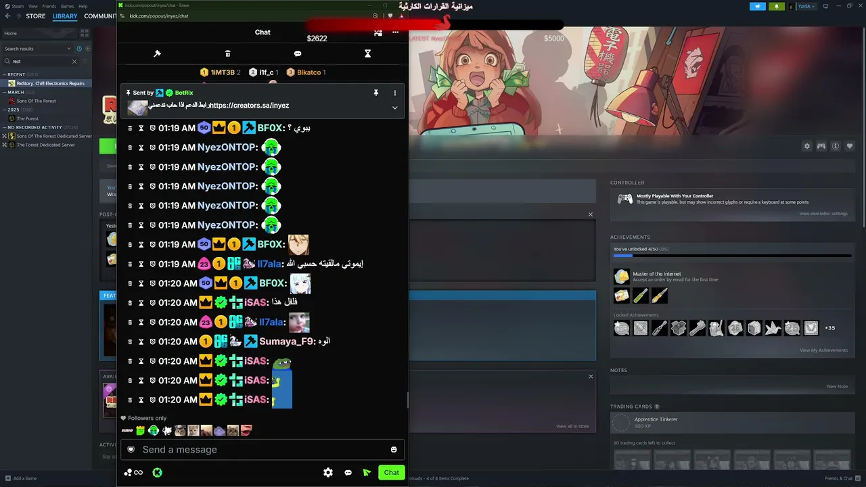
Task: Select ReStory: Chill Electronics Repairs in library
Action: 46,83
